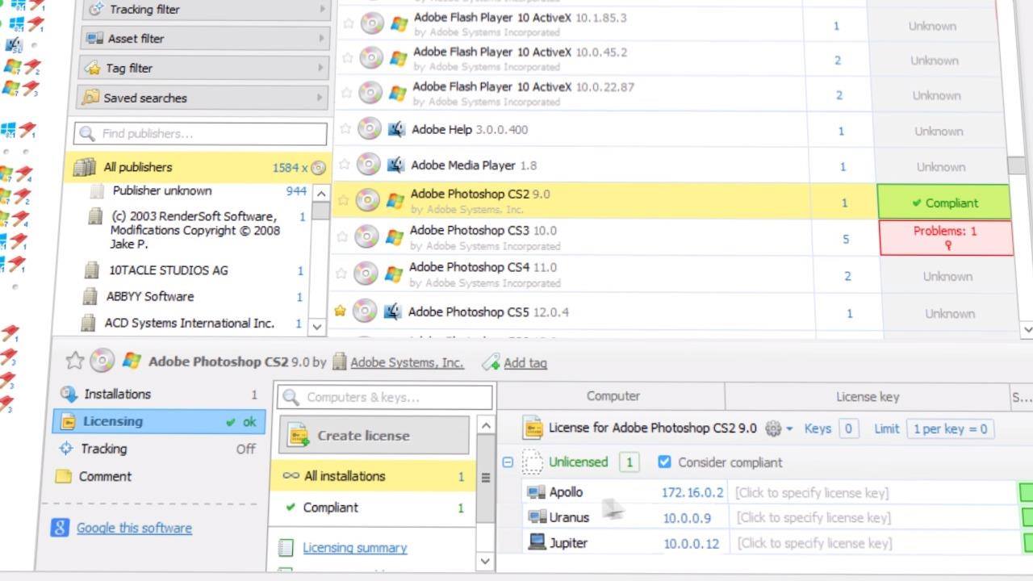This screenshot has height=581, width=1033.
Task: Toggle favorite star for Adobe Help
Action: click(x=345, y=129)
